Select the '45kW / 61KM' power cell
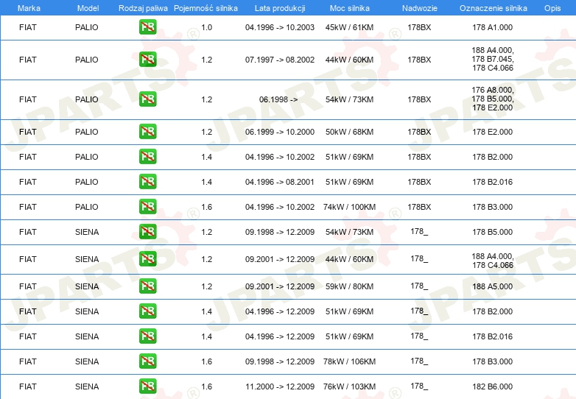576x399 pixels. [349, 27]
